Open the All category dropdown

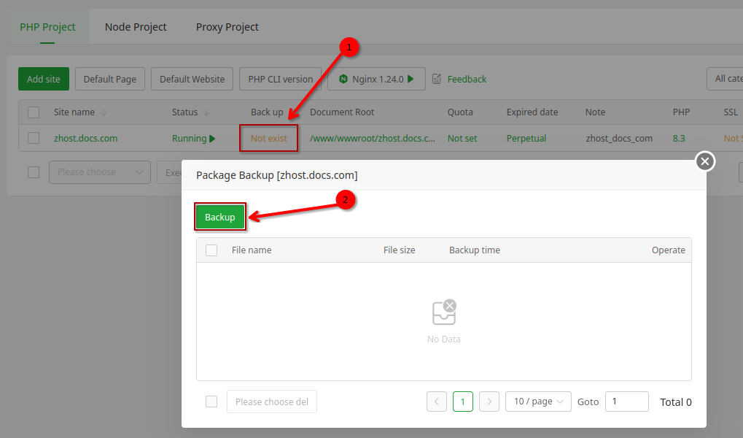pos(724,79)
